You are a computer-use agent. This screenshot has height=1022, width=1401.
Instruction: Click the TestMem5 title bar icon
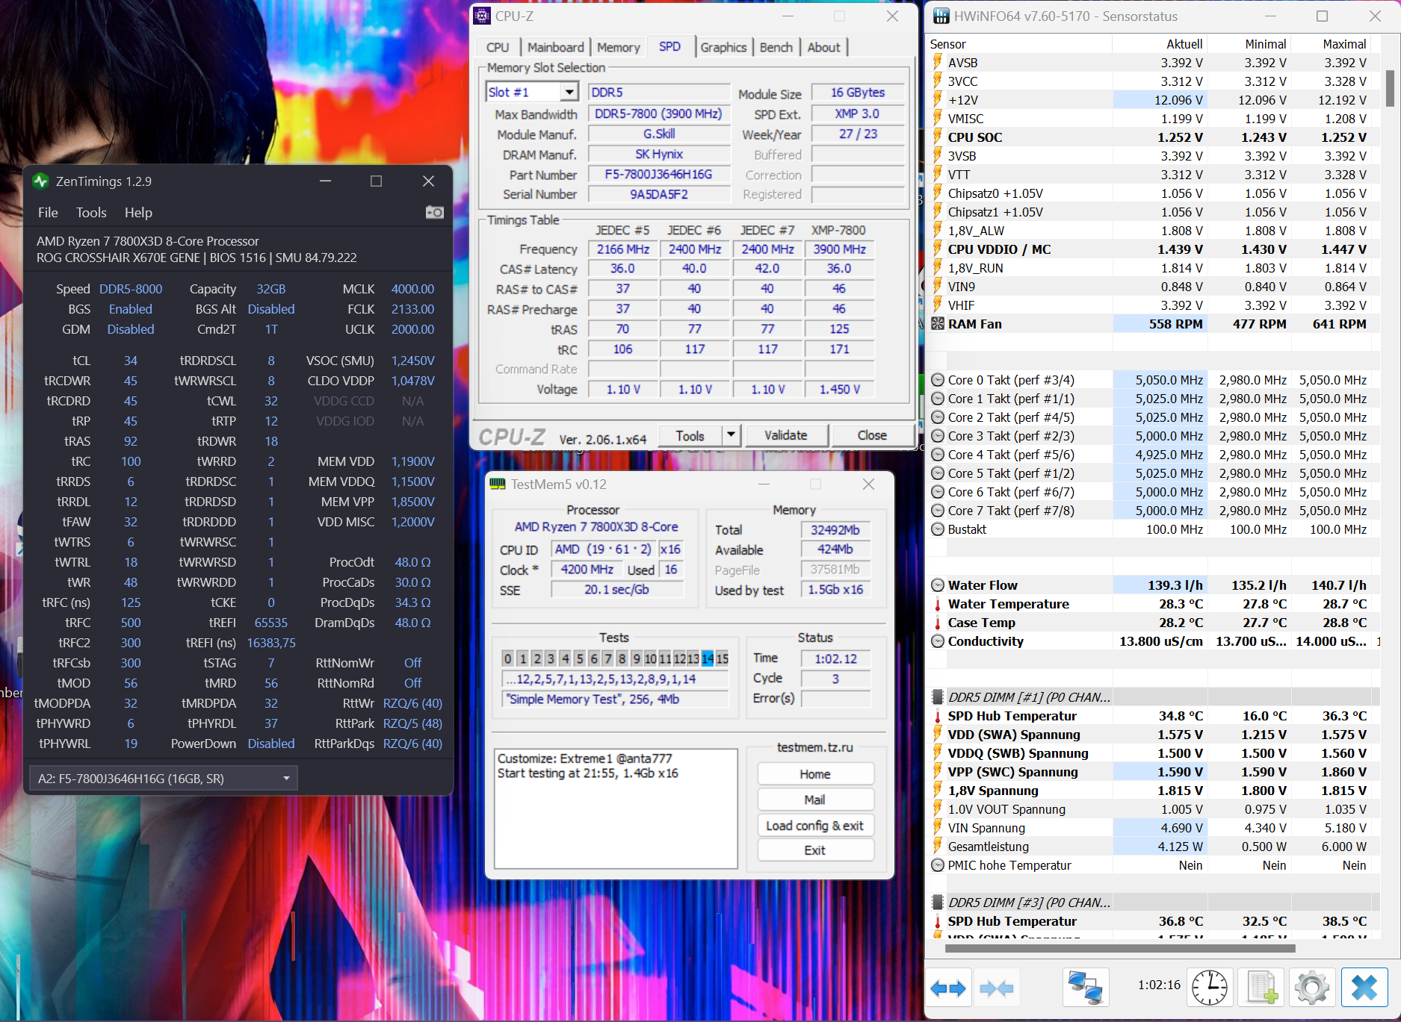click(498, 484)
